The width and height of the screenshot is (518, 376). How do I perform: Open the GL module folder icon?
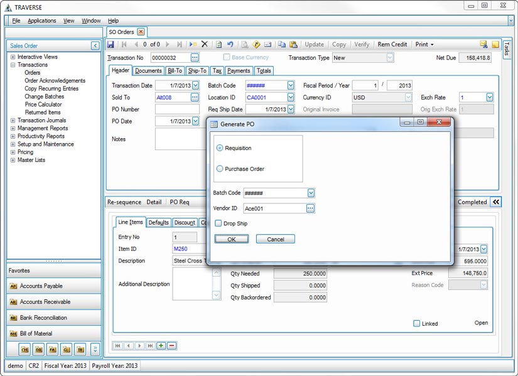[67, 349]
